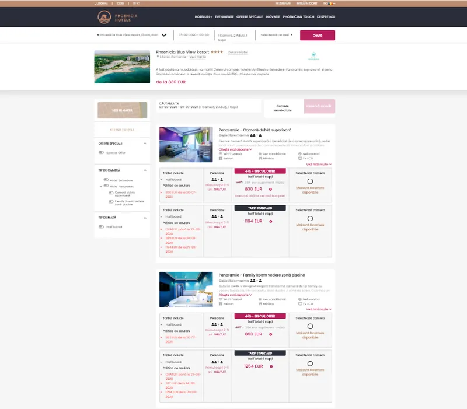The height and width of the screenshot is (409, 467).
Task: Click the info icon beside 1254 EUR
Action: [270, 366]
